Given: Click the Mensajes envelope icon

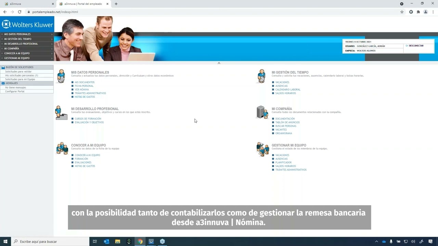Looking at the screenshot, I should click(3, 83).
